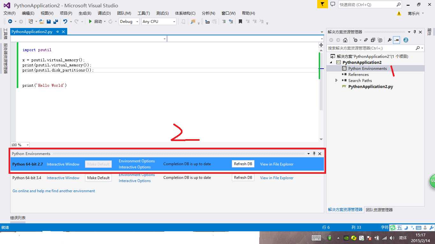The height and width of the screenshot is (244, 435).
Task: Click Make Default for Python 64-bit 3.4
Action: click(x=98, y=178)
